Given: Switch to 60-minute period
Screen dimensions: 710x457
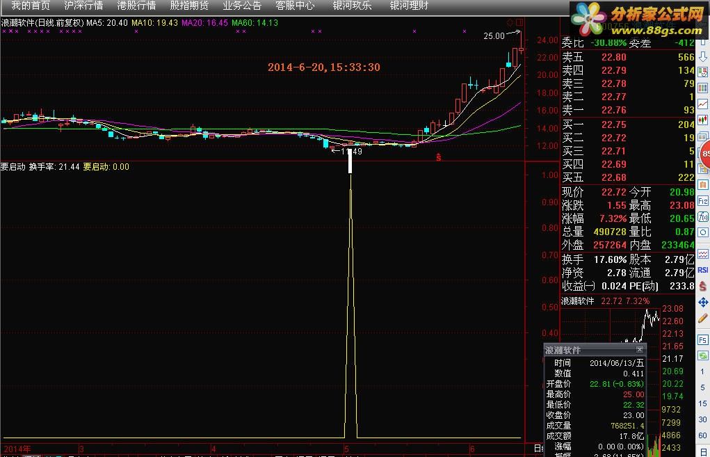Looking at the screenshot, I should pyautogui.click(x=703, y=435).
